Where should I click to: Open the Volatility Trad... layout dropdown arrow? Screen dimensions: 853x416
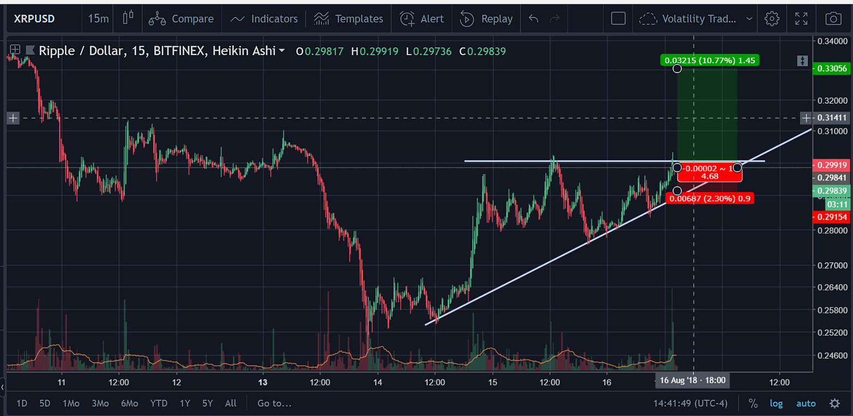[750, 19]
